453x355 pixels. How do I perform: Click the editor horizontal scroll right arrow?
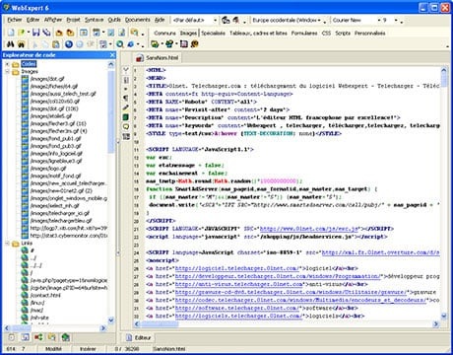coord(436,324)
